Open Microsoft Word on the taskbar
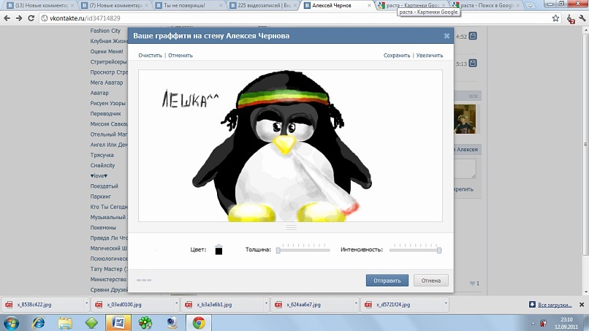 (x=118, y=323)
